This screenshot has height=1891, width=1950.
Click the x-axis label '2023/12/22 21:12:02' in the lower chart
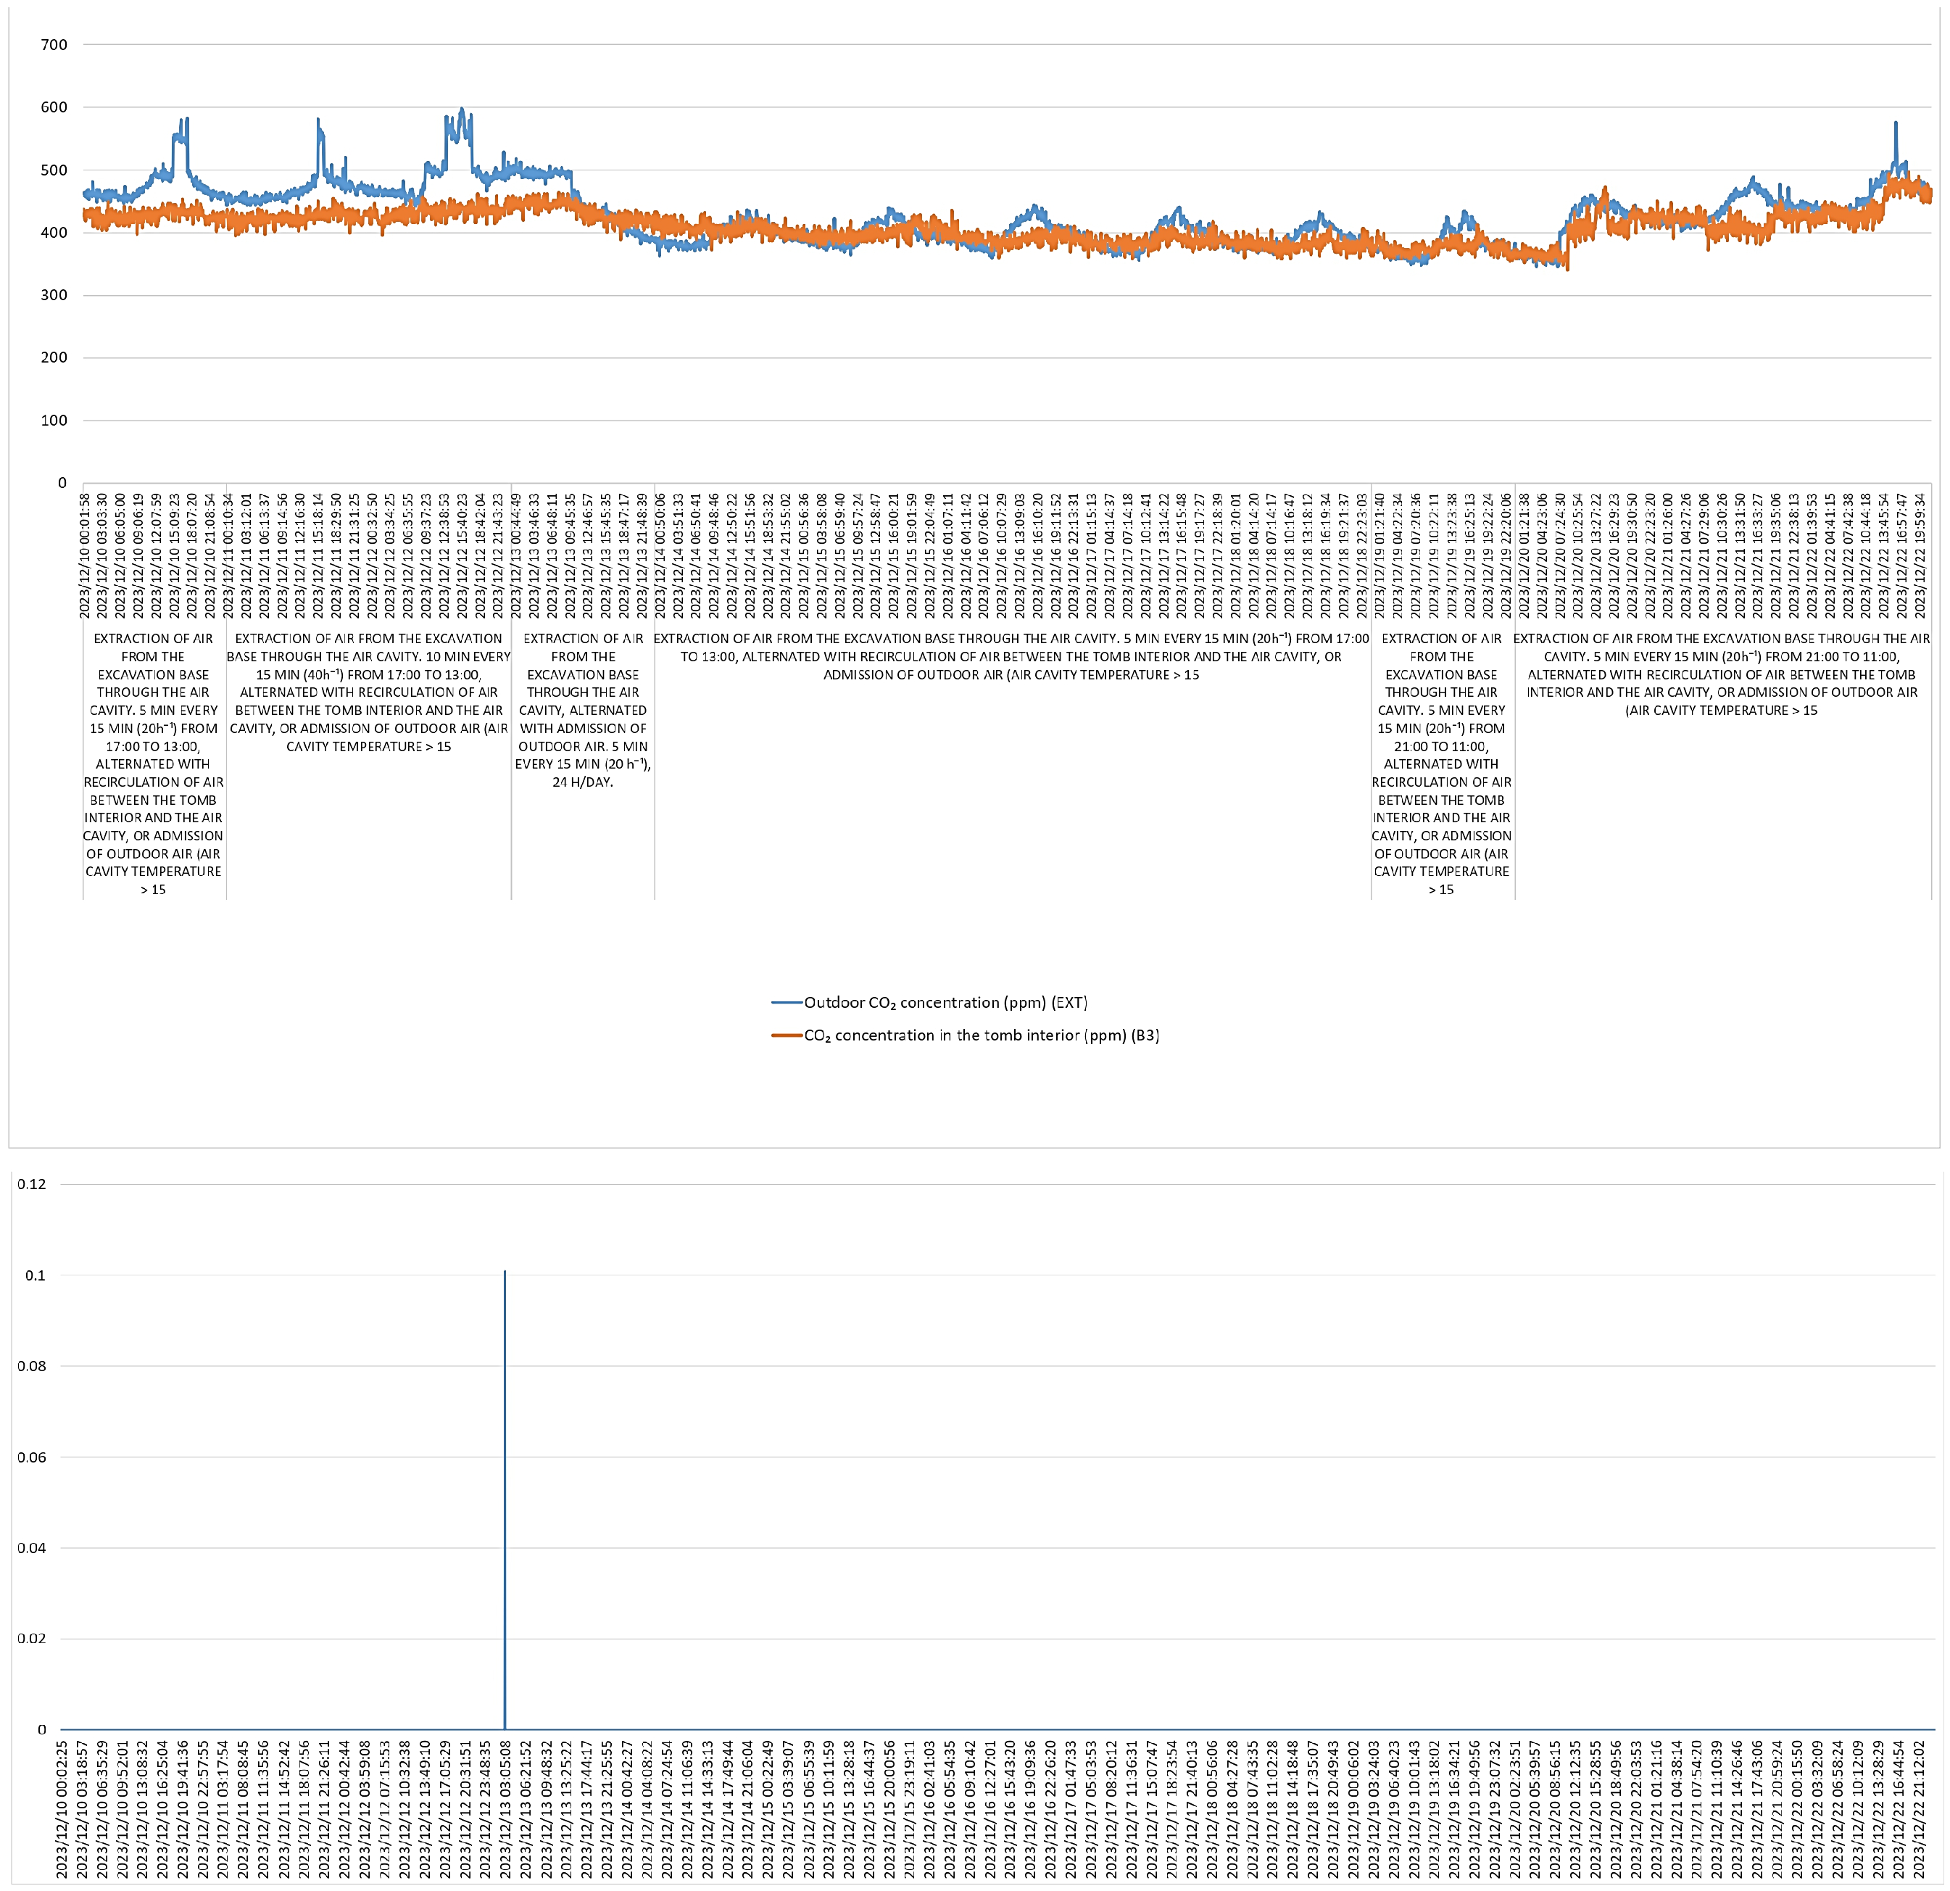coord(1921,1809)
